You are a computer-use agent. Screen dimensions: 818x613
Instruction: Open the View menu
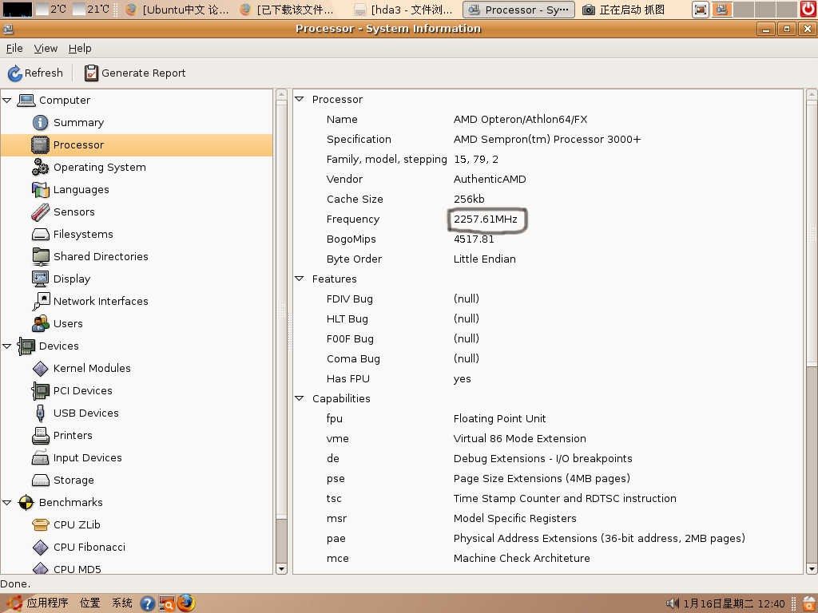coord(46,49)
